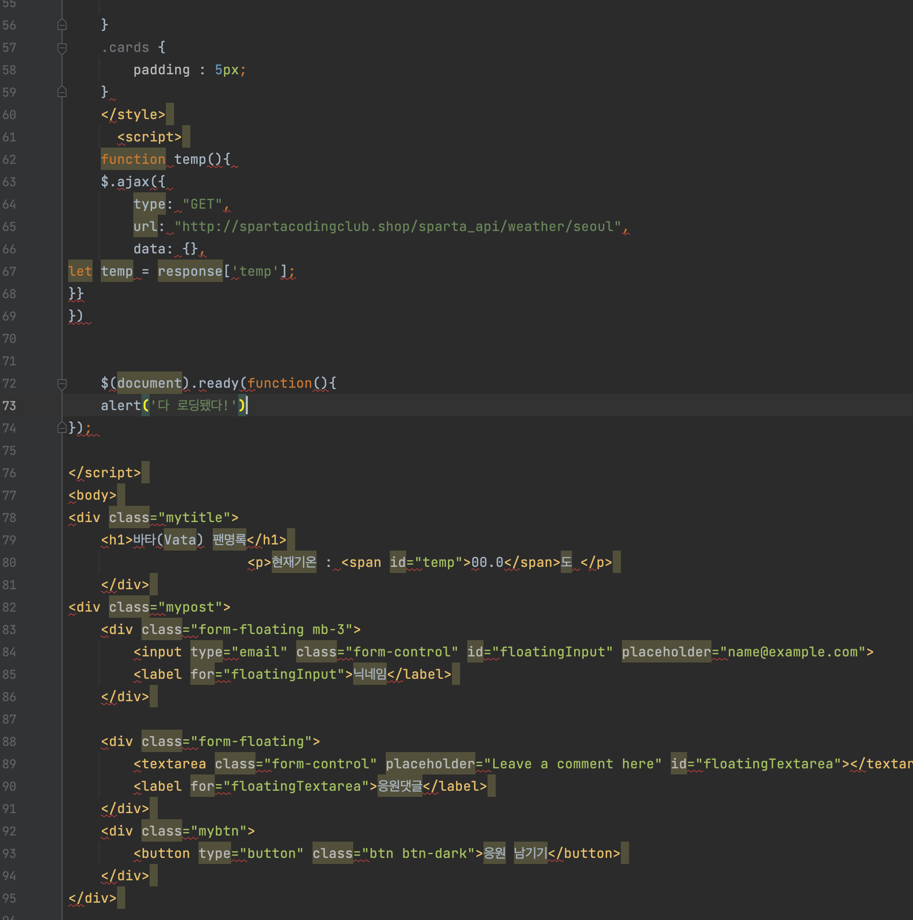Collapse the document ready function fold on line 72

62,384
